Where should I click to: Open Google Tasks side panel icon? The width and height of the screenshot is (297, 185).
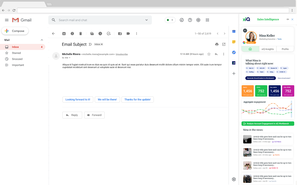point(234,53)
